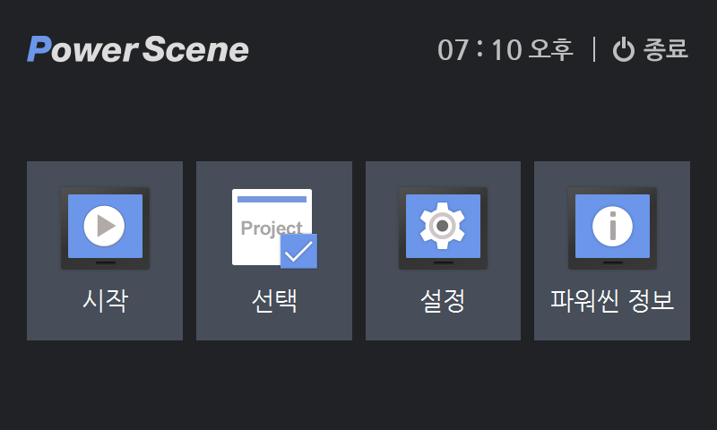Click the 파워씬 정보 tile's top-right corner area

click(x=677, y=174)
